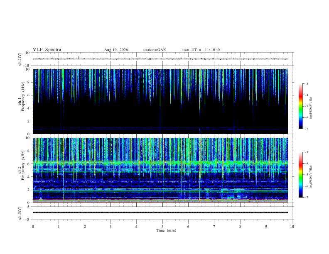Click the ch.1(V) axis label
Image resolution: width=329 pixels, height=254 pixels.
point(20,59)
